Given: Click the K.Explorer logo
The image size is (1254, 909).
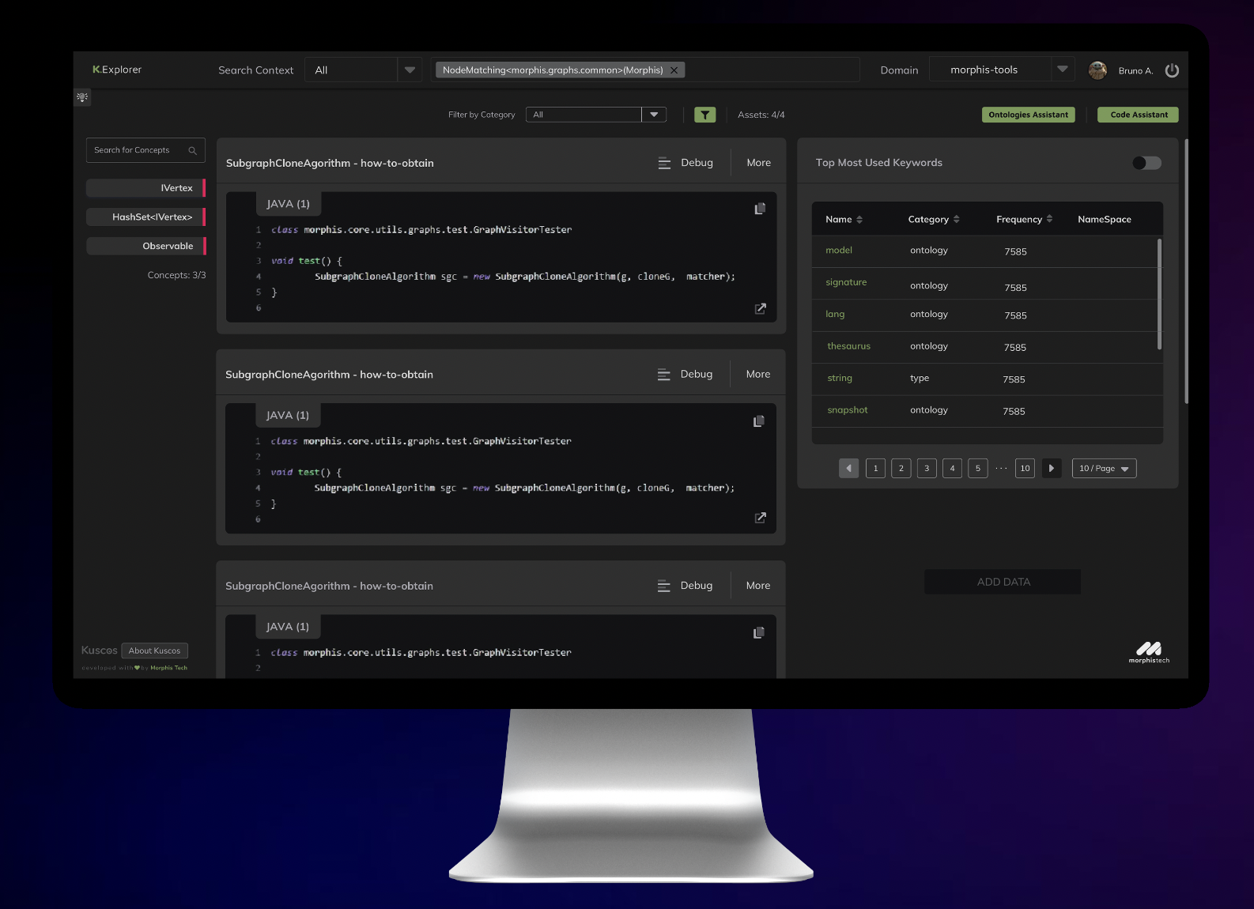Looking at the screenshot, I should pos(117,70).
